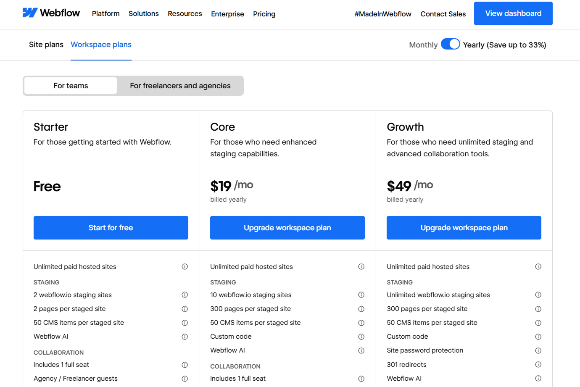The image size is (580, 387).
Task: Show info for Core 10 webflow.io staging sites
Action: coord(361,295)
